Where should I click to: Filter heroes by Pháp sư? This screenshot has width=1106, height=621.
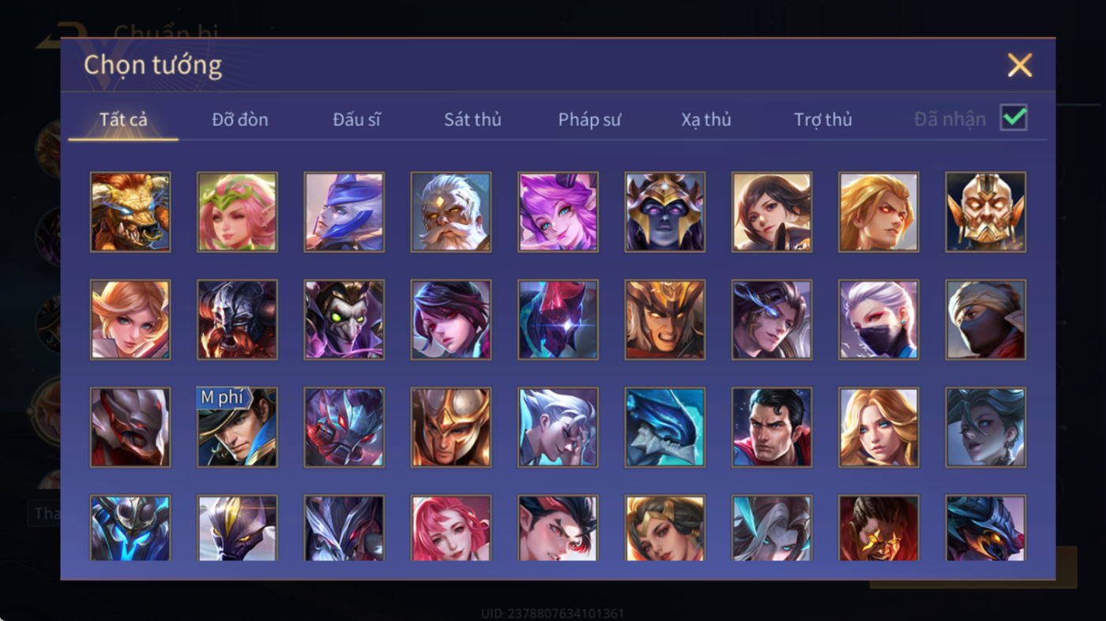589,120
